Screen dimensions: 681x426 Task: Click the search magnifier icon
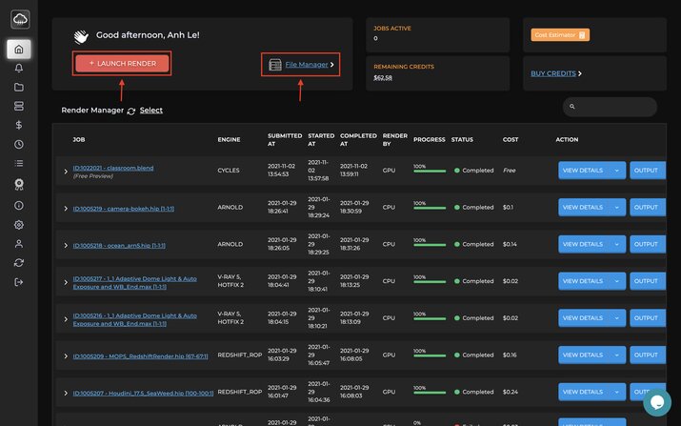click(x=572, y=107)
